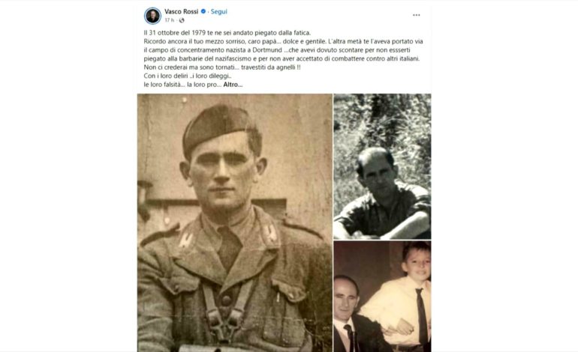This screenshot has height=352, width=578.
Task: Click the text line mentioning Dortmund
Action: click(x=277, y=50)
